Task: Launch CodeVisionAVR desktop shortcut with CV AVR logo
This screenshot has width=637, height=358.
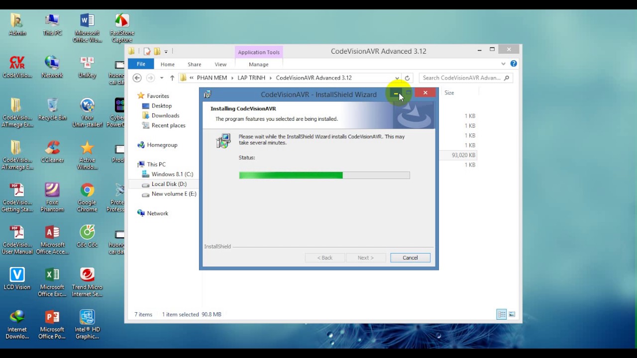Action: (x=17, y=67)
